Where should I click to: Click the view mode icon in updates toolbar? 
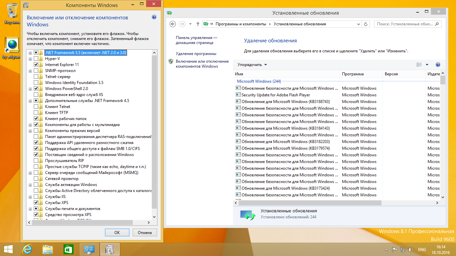coord(419,65)
